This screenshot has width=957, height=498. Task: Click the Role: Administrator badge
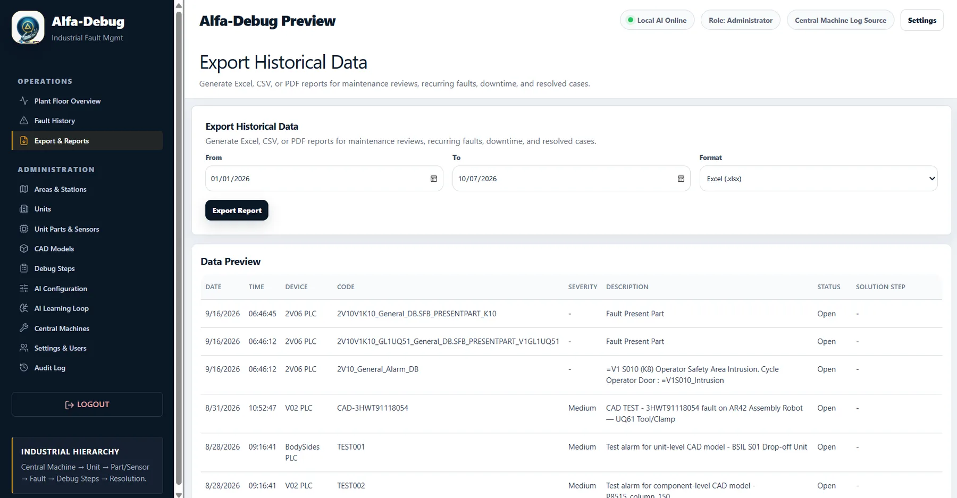point(741,20)
